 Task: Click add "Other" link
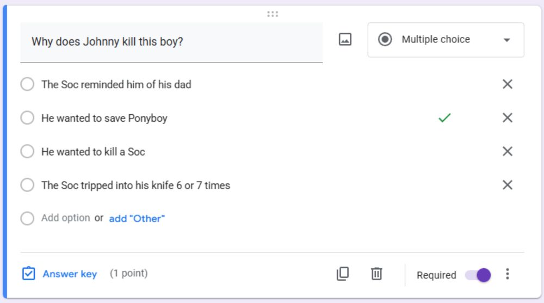137,219
